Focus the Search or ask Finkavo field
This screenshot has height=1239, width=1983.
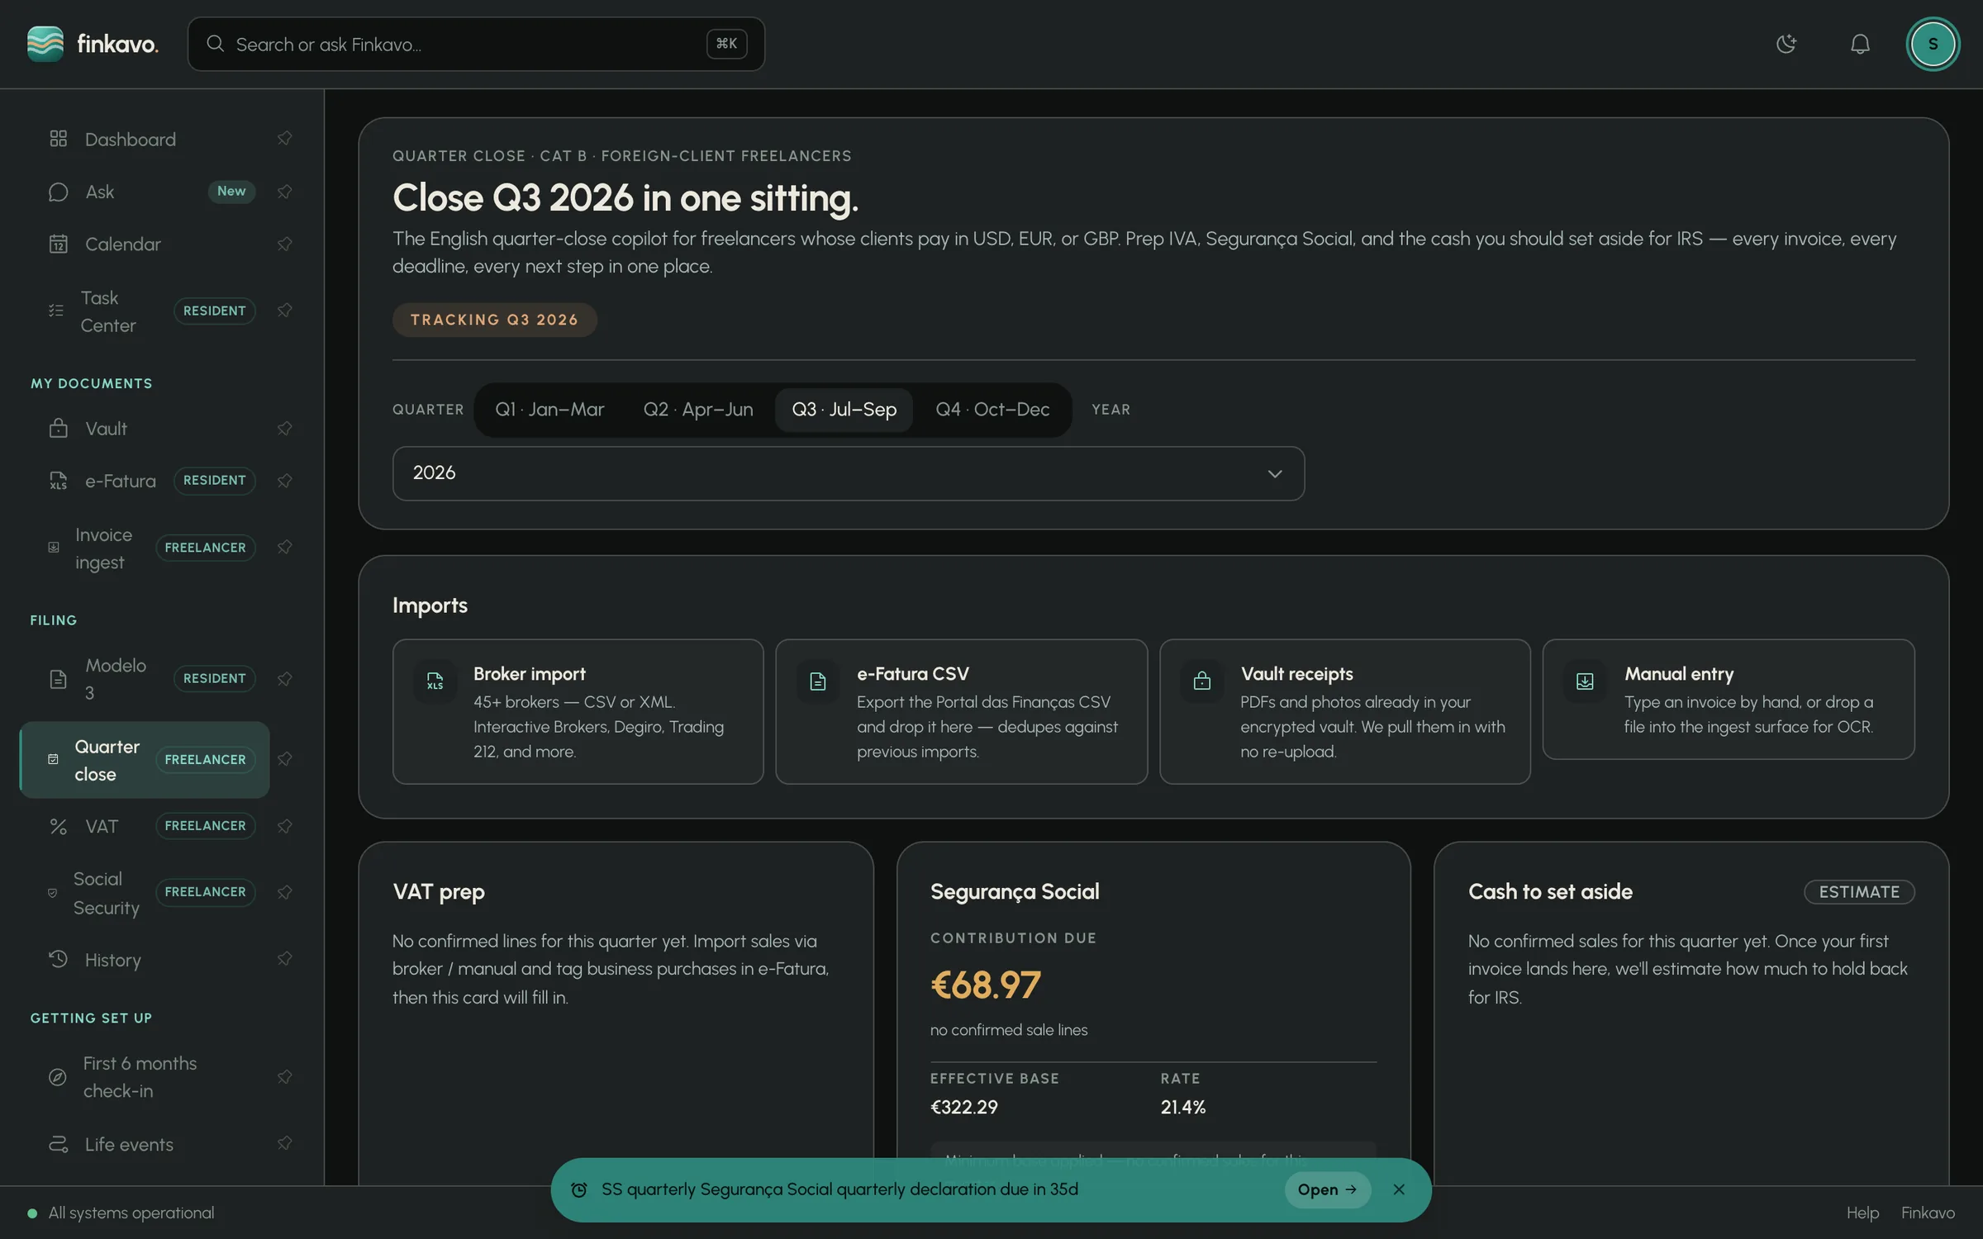(476, 44)
